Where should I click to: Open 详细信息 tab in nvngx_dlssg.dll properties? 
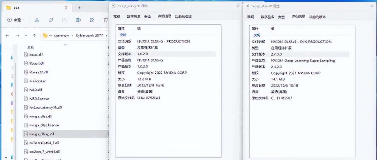(x=164, y=16)
